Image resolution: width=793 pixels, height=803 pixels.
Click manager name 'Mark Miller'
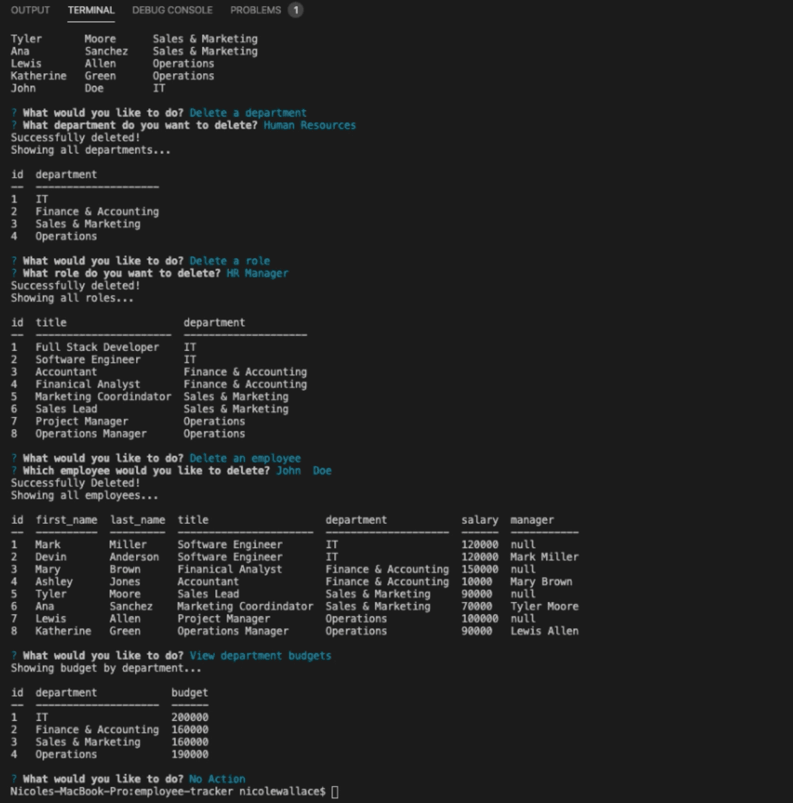click(545, 557)
